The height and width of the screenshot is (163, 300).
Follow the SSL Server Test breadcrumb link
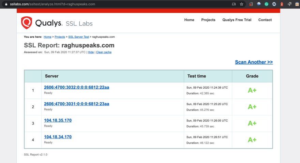point(78,37)
